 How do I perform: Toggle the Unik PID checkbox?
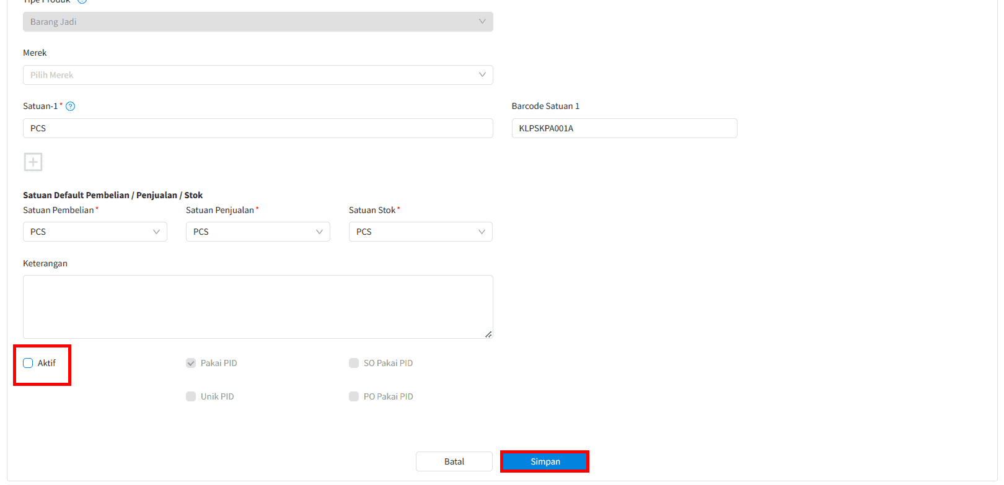(191, 396)
